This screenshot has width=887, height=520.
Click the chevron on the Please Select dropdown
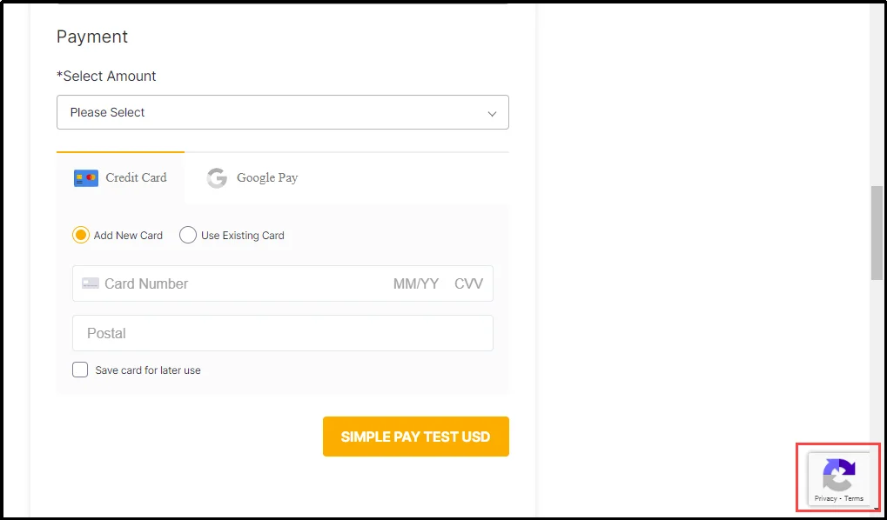point(494,112)
